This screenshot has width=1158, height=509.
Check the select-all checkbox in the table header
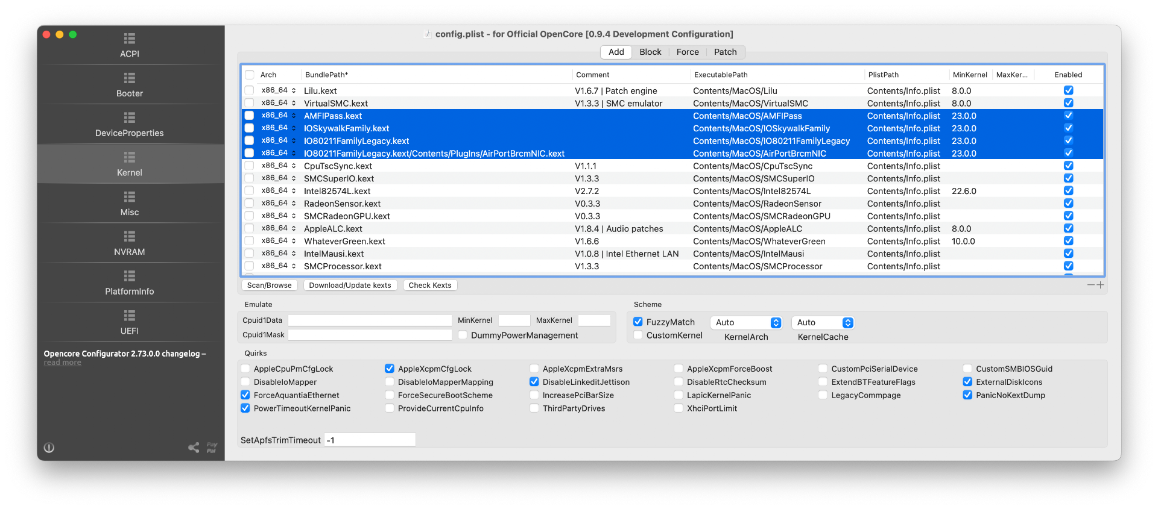(x=249, y=75)
